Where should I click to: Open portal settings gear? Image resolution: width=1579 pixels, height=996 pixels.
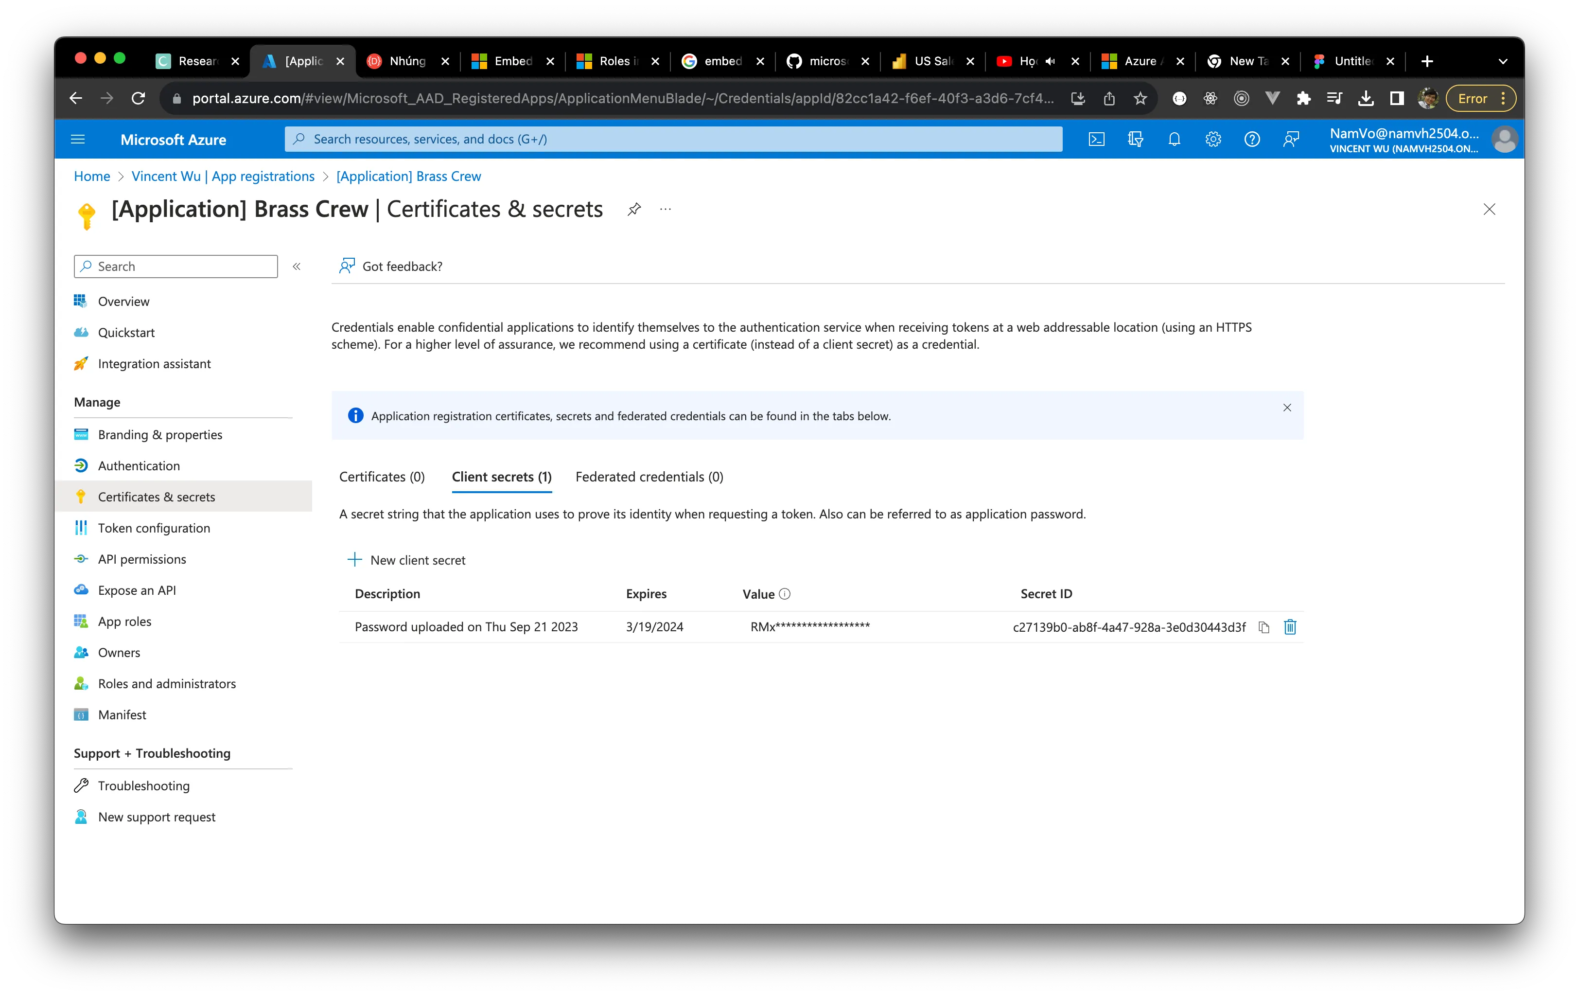coord(1212,139)
